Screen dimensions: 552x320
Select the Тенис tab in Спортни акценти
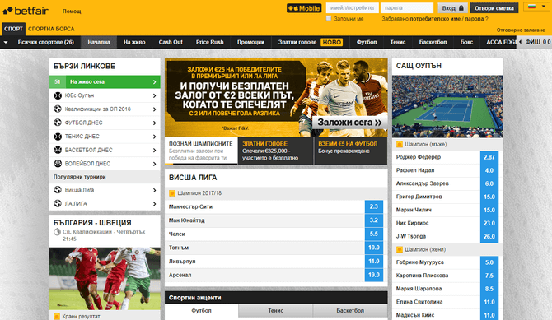coord(276,311)
